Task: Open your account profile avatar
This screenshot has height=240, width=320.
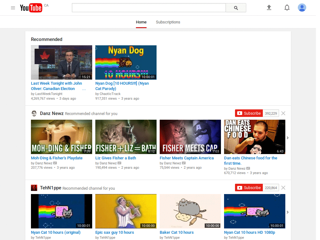Action: pyautogui.click(x=302, y=7)
